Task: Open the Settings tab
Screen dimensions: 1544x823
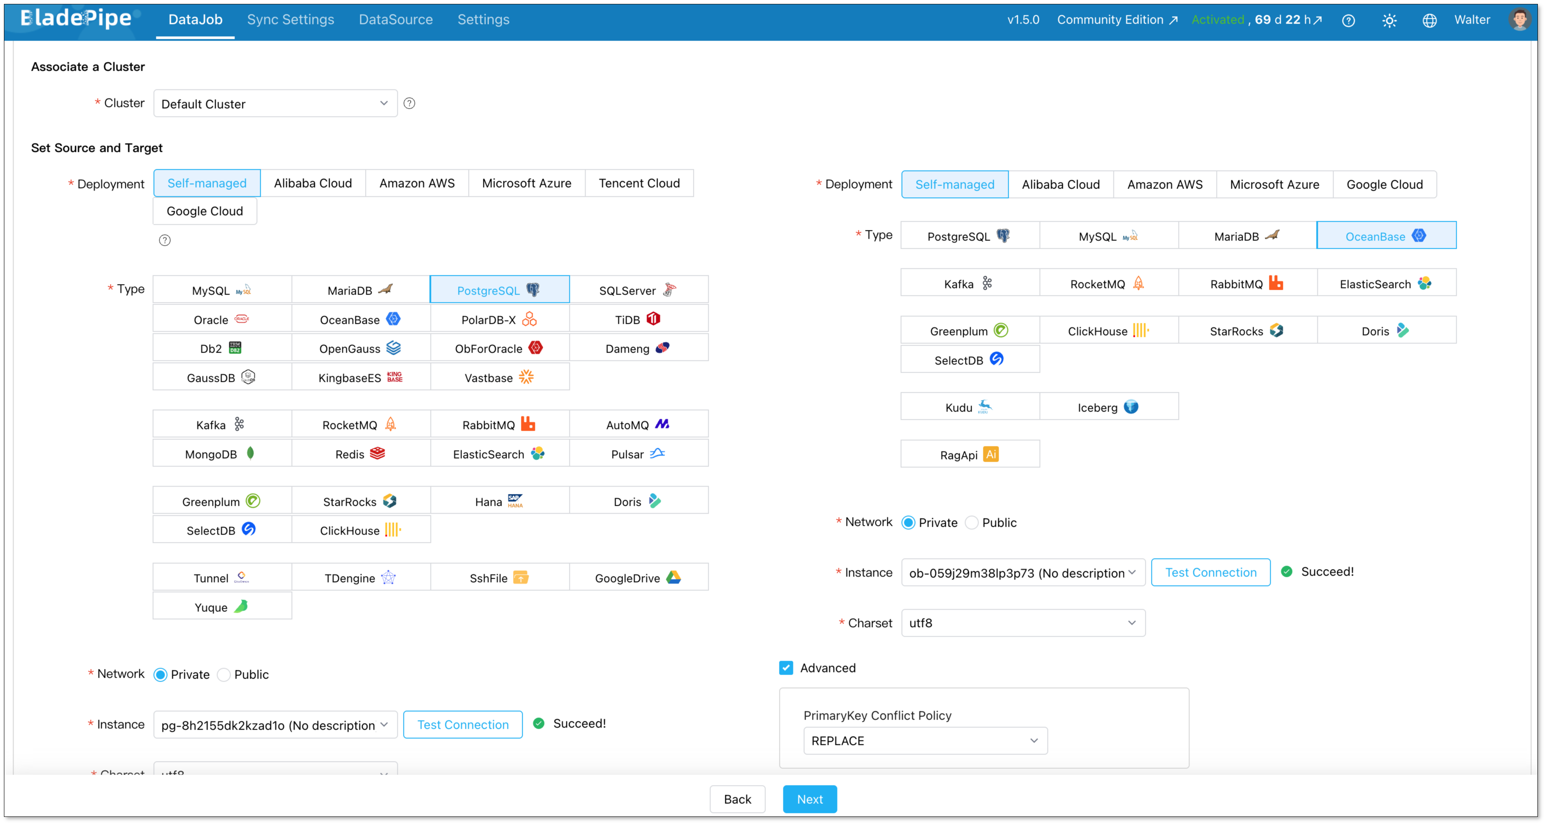Action: click(483, 20)
